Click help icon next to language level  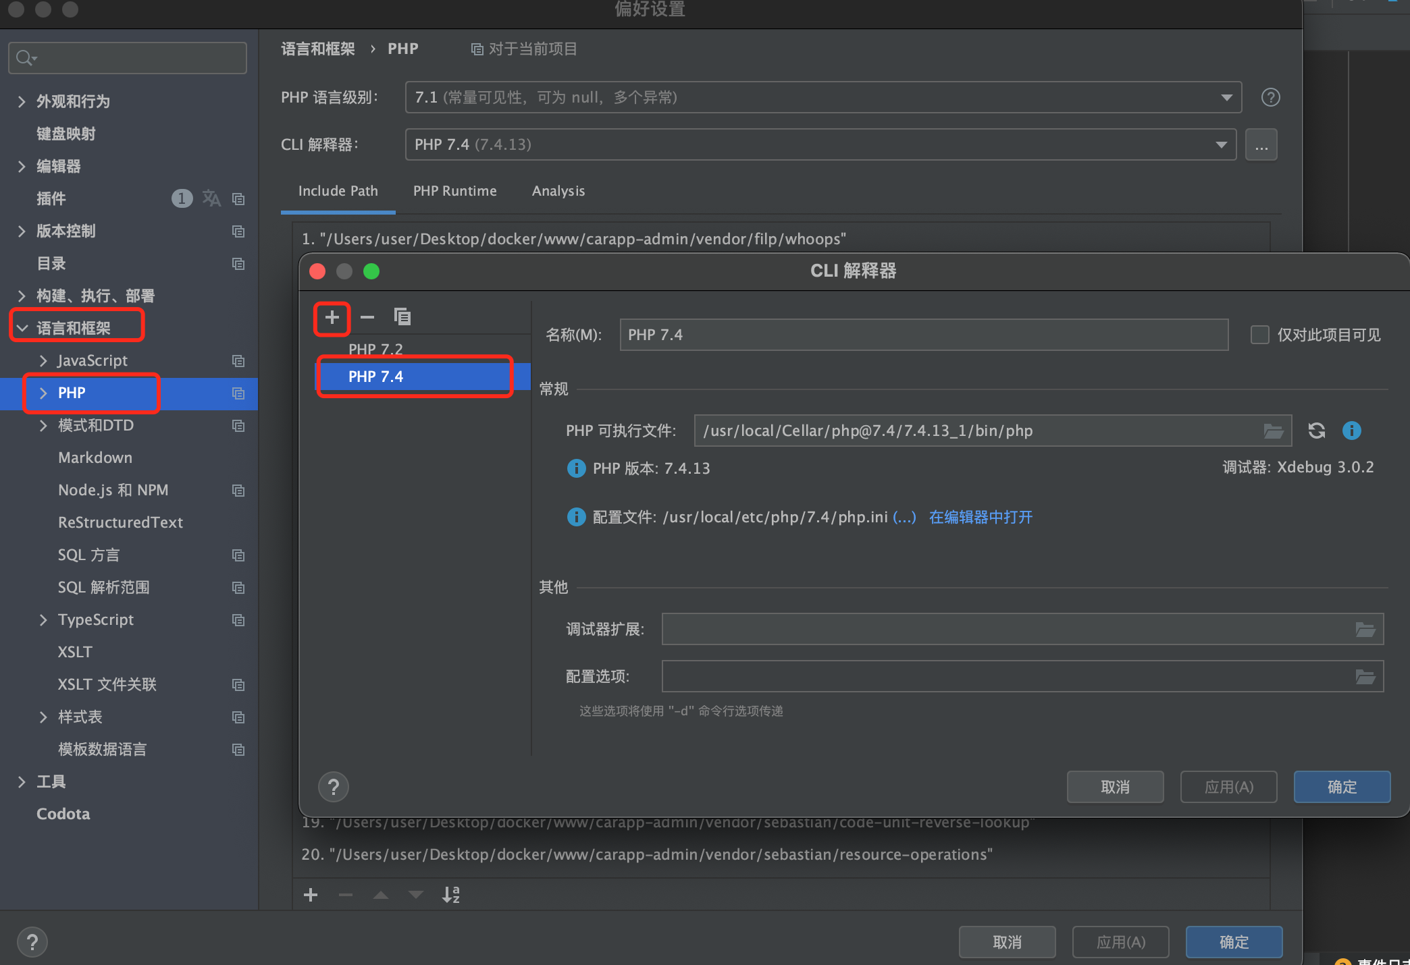[x=1270, y=97]
